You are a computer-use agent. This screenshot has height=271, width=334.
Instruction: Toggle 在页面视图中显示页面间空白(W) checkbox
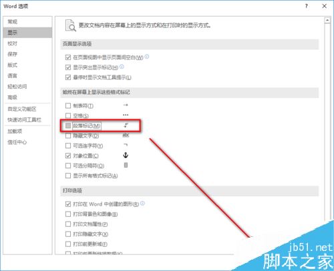(x=68, y=57)
